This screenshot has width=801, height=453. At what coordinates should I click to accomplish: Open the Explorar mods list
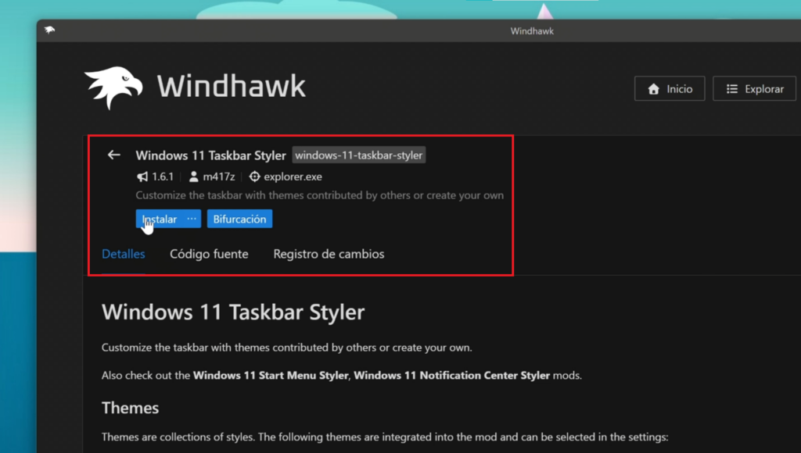(755, 89)
